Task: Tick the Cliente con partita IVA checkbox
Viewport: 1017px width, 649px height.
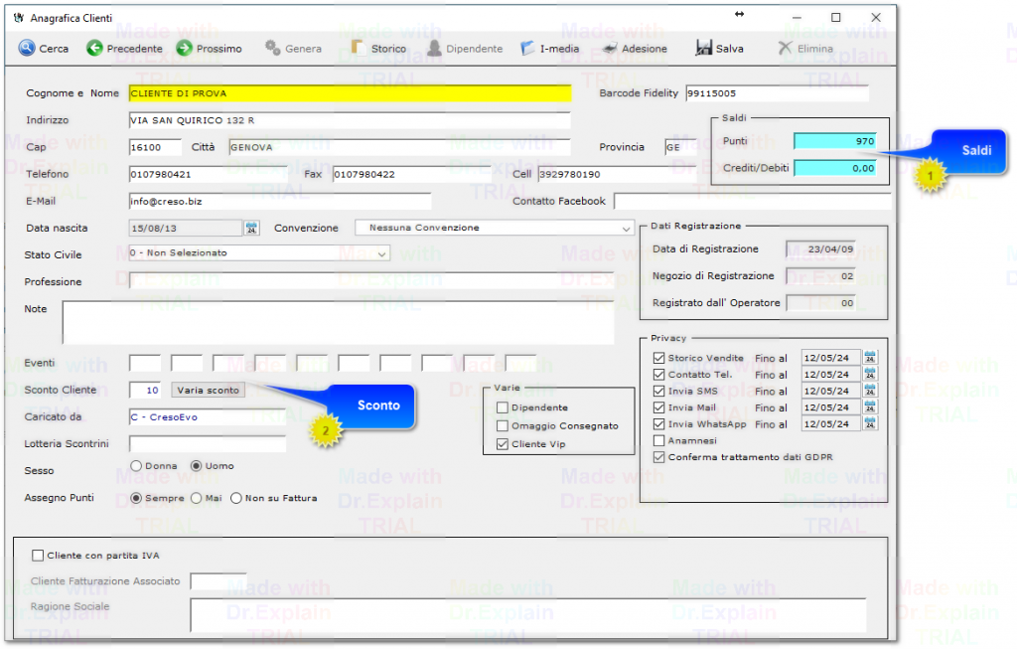Action: [x=39, y=556]
